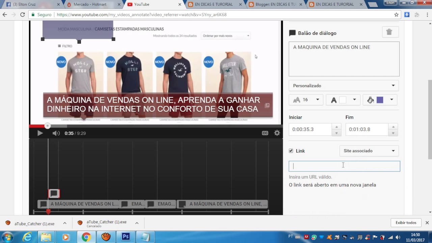Expand the cancelled aTube_Catcher download menu

pyautogui.click(x=137, y=223)
